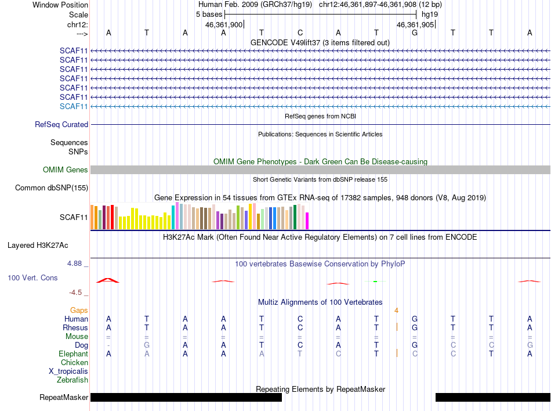Click the dash gap in the Dog row
551x411 pixels.
[108, 345]
